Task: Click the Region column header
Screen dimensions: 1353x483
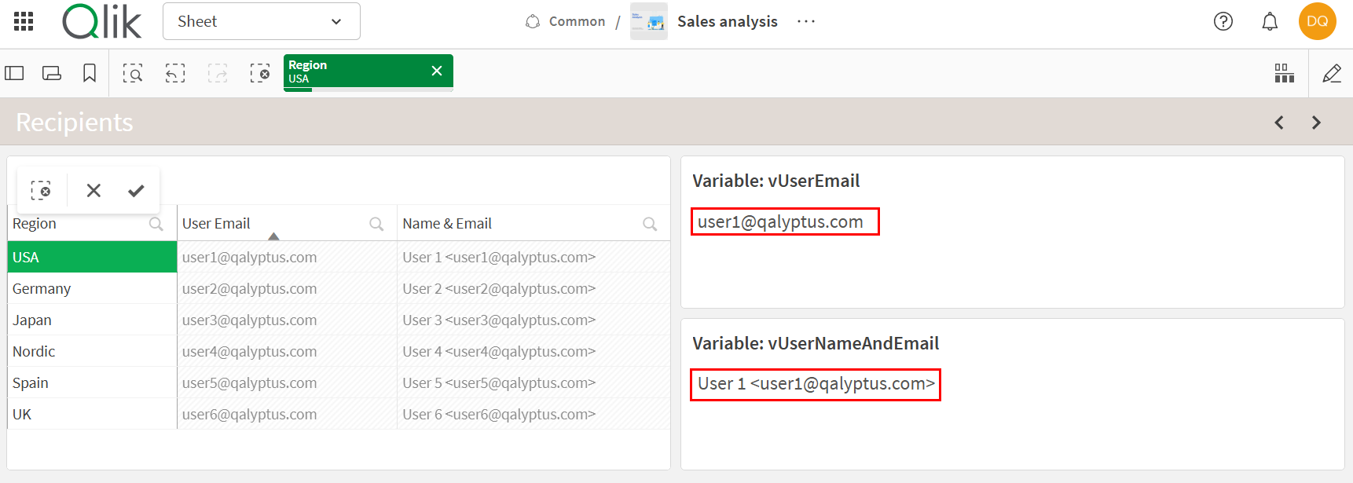Action: (35, 224)
